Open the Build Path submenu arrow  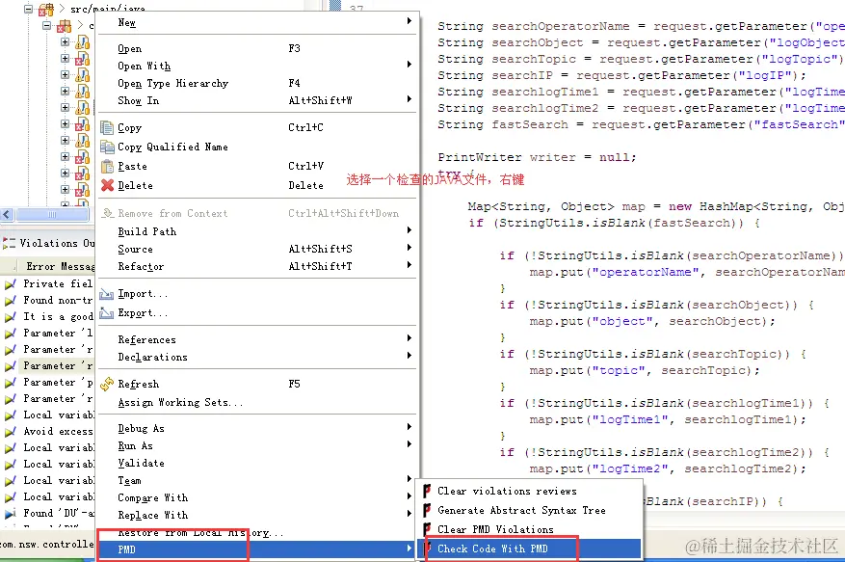tap(409, 230)
